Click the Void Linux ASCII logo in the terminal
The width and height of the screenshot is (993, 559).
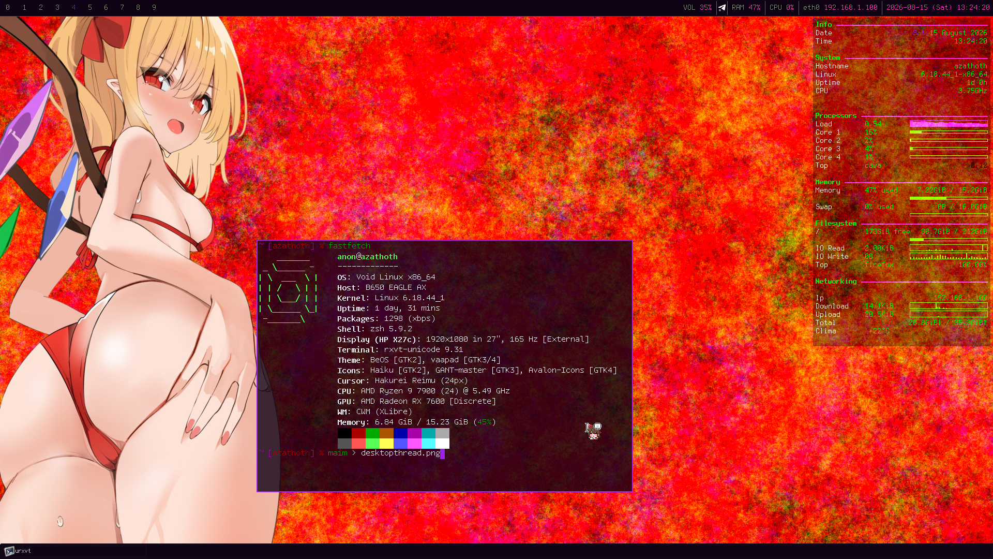pyautogui.click(x=289, y=290)
